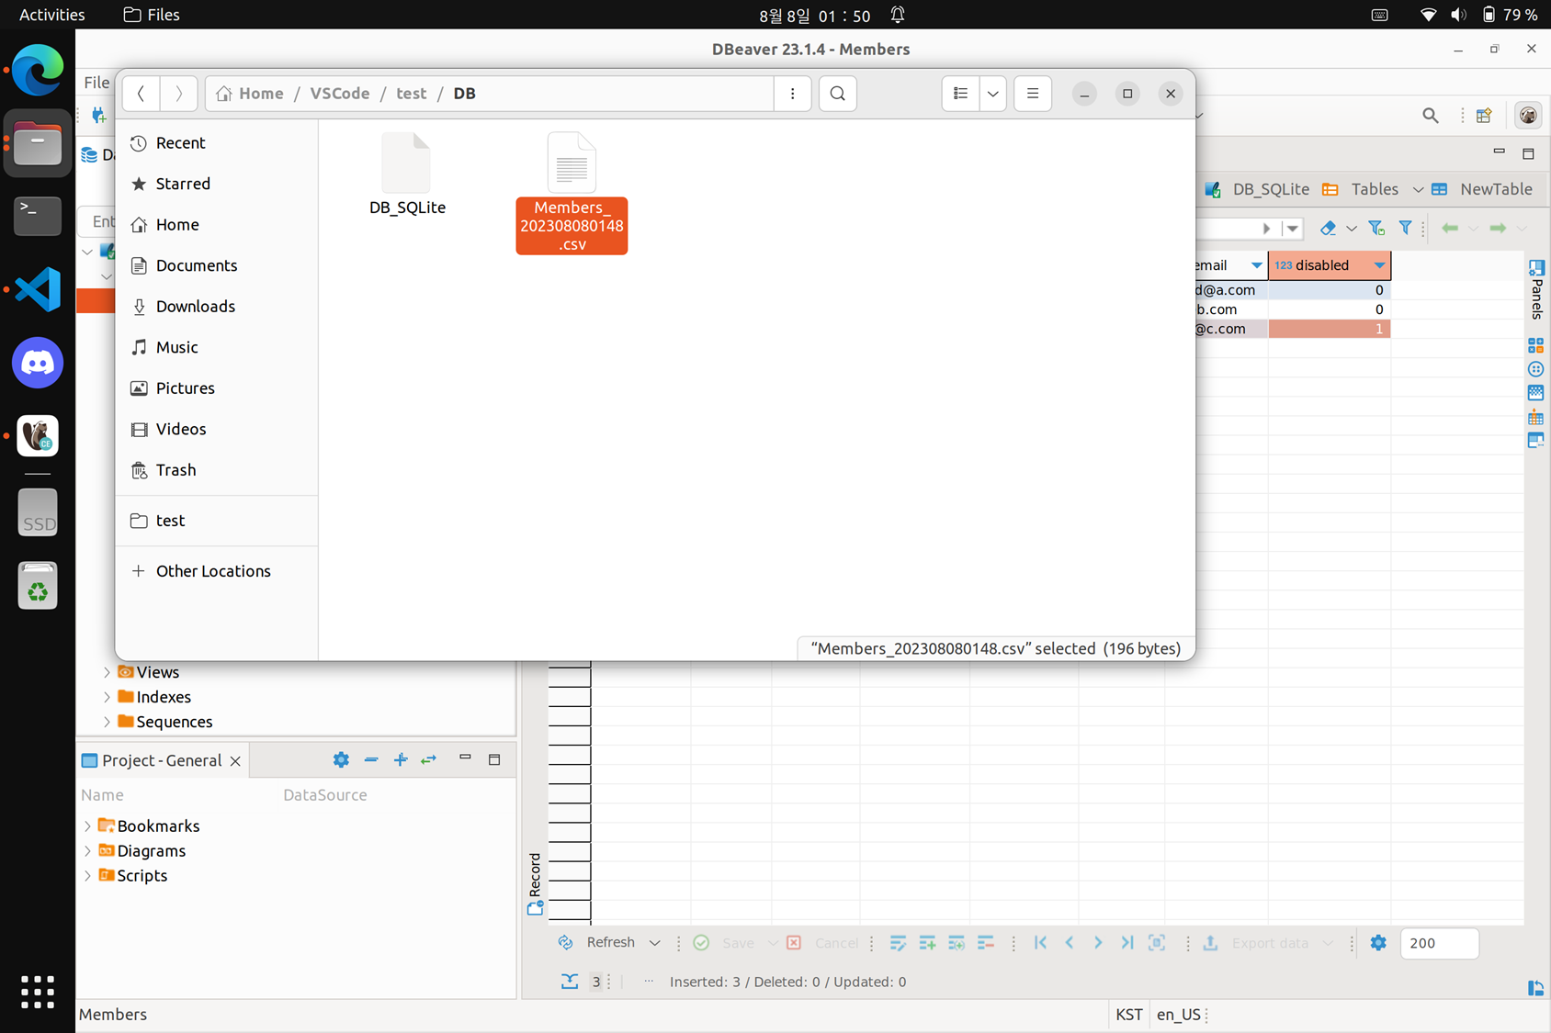
Task: Open the Files hamburger menu
Action: point(1032,94)
